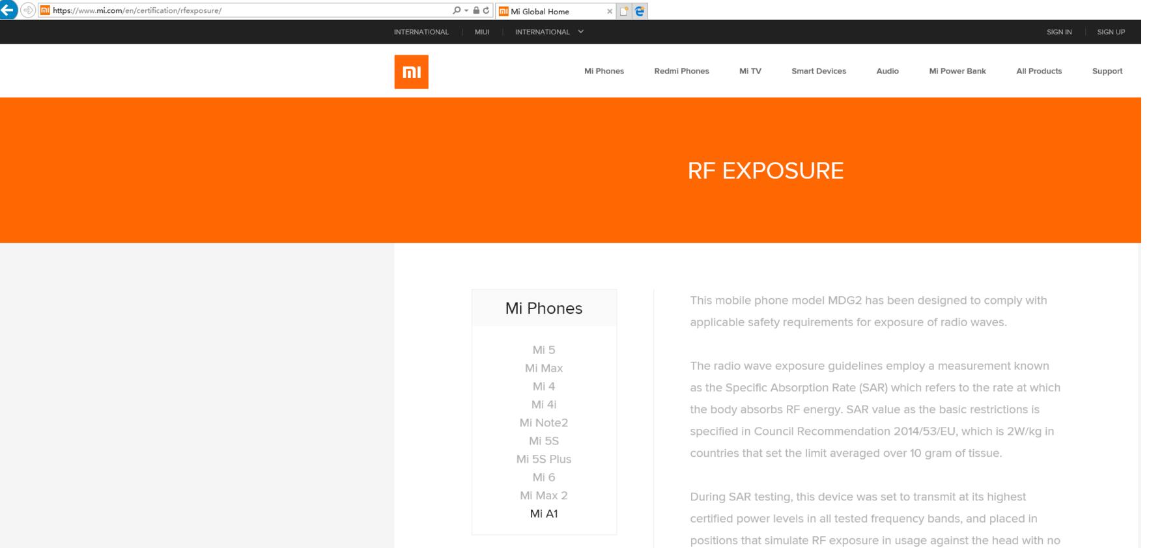Image resolution: width=1149 pixels, height=548 pixels.
Task: Click the paragraph mentioning model MDG2
Action: tap(869, 311)
